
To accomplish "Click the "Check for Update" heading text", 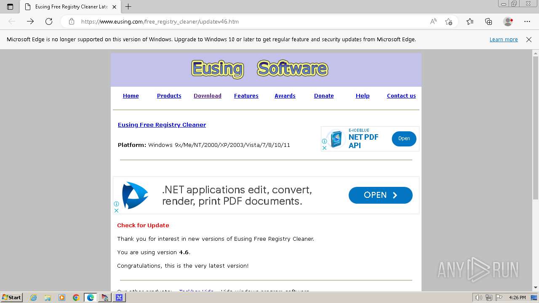I will pyautogui.click(x=143, y=226).
